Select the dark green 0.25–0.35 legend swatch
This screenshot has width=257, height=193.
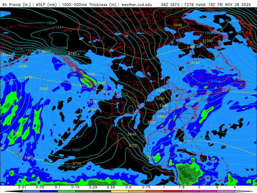click(102, 191)
